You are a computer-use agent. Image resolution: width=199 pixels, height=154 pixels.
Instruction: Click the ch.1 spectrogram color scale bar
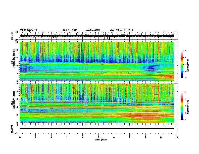(x=182, y=64)
